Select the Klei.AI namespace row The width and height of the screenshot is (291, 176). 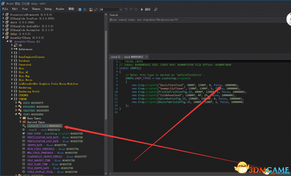click(23, 72)
